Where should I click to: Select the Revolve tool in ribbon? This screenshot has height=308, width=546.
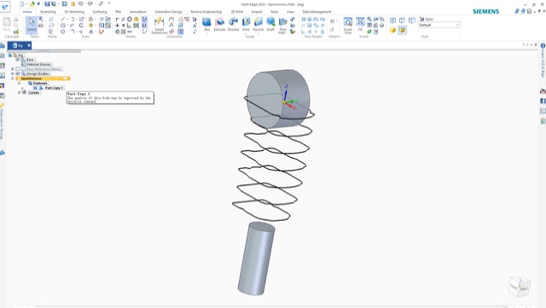pyautogui.click(x=233, y=24)
